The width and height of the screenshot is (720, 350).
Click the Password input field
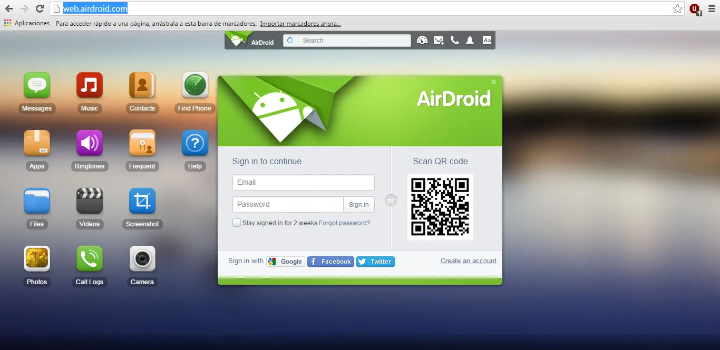tap(288, 204)
